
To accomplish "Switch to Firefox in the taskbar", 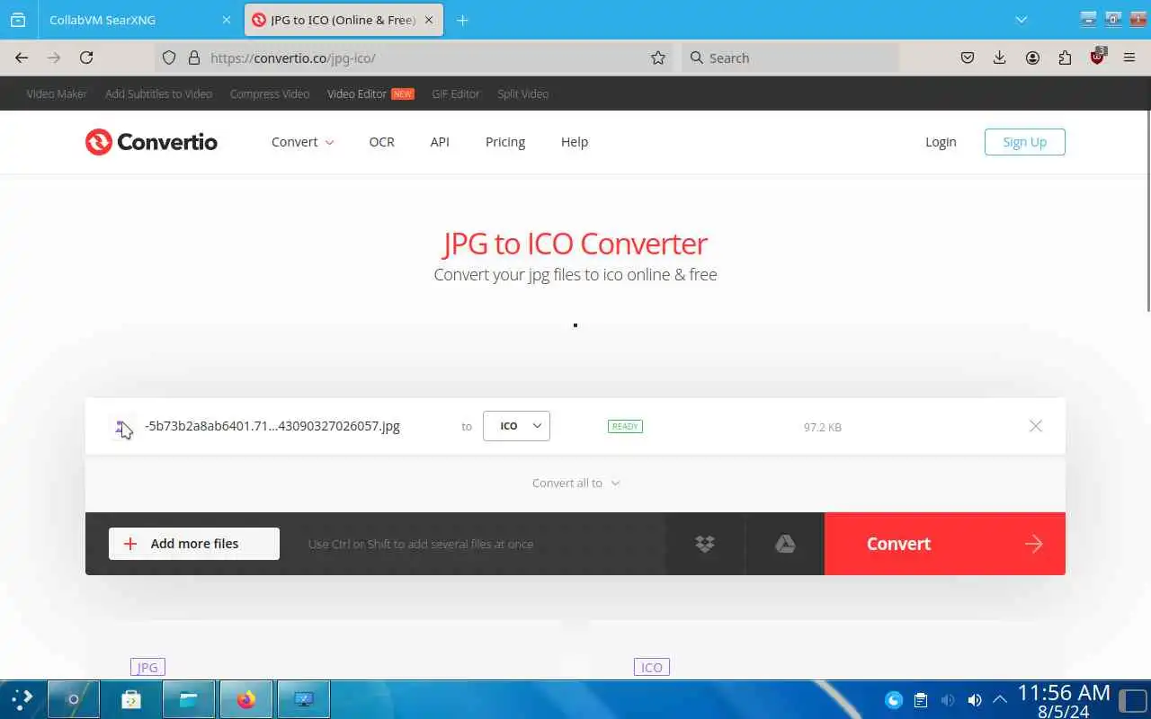I will 246,699.
